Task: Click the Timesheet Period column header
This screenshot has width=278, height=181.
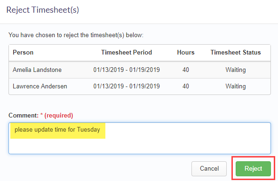Action: [127, 53]
